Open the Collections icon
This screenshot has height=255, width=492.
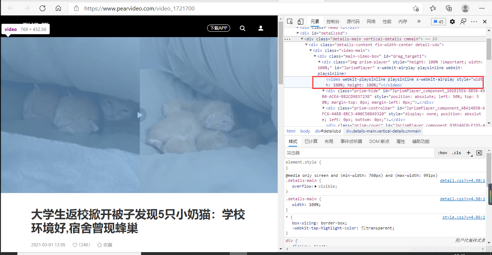(449, 8)
